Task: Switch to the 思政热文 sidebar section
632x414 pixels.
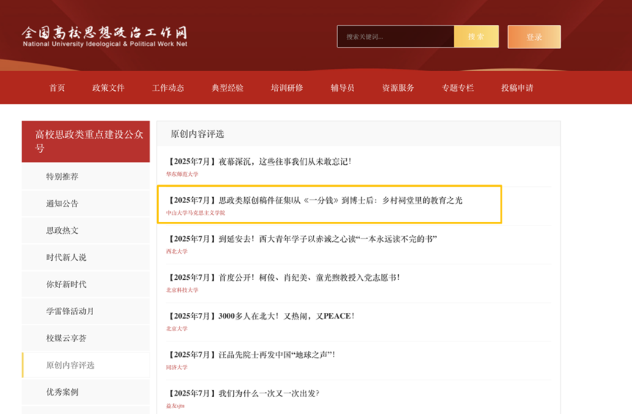Action: click(62, 231)
